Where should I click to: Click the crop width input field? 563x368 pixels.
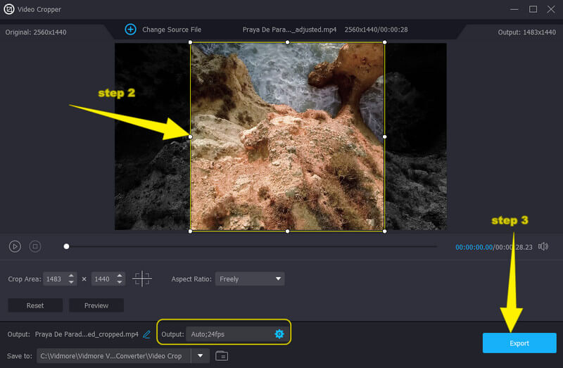click(56, 279)
